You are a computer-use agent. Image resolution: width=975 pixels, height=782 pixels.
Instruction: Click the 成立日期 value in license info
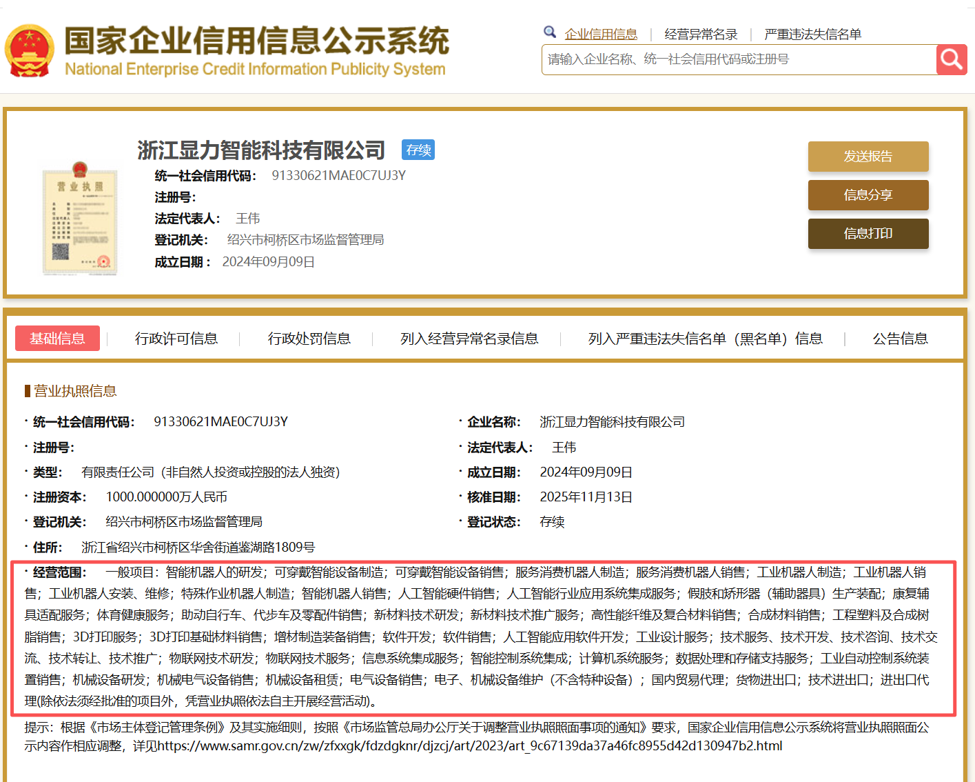586,472
